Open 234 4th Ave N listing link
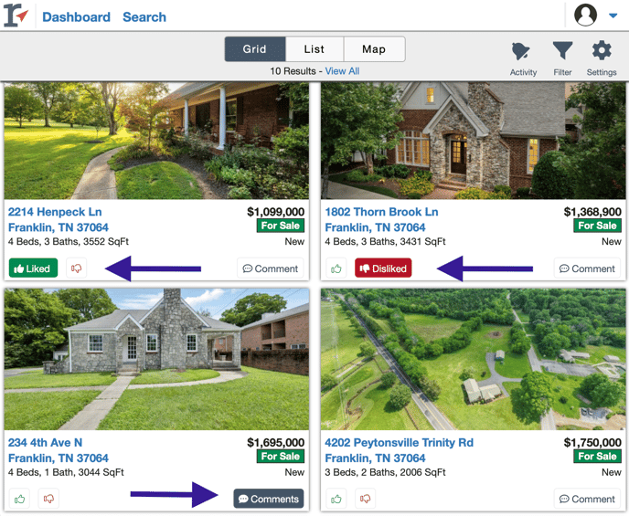Screen dimensions: 629x516 point(59,450)
